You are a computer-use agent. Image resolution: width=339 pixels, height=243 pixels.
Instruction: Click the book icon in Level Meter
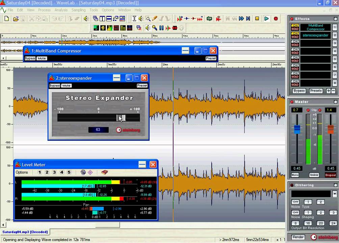click(104, 172)
